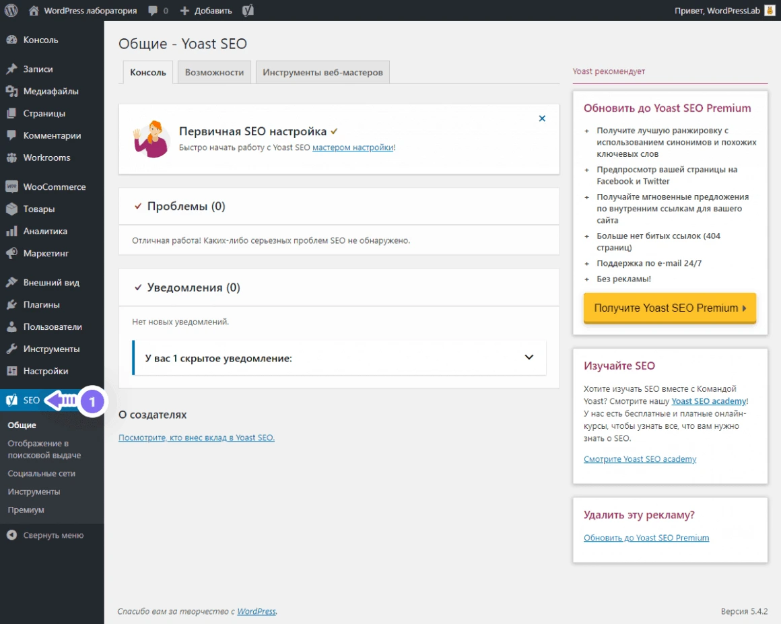The height and width of the screenshot is (624, 781).
Task: Expand the hidden notification chevron
Action: click(x=529, y=357)
